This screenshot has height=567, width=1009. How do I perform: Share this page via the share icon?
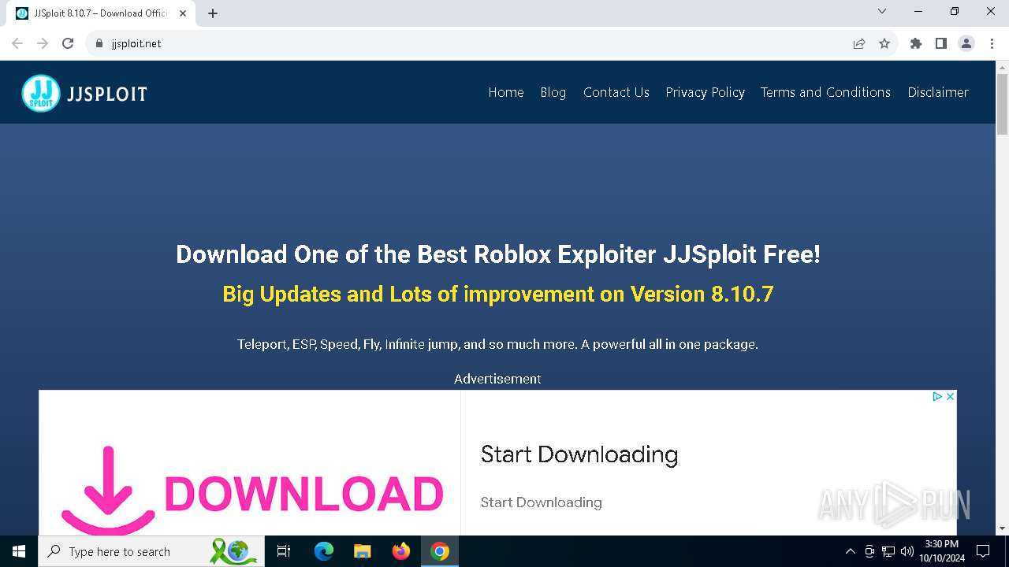coord(859,43)
